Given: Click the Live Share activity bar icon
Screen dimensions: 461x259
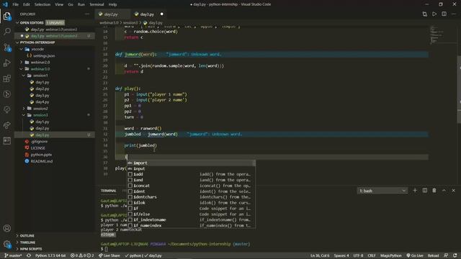Looking at the screenshot, I should coord(7,125).
